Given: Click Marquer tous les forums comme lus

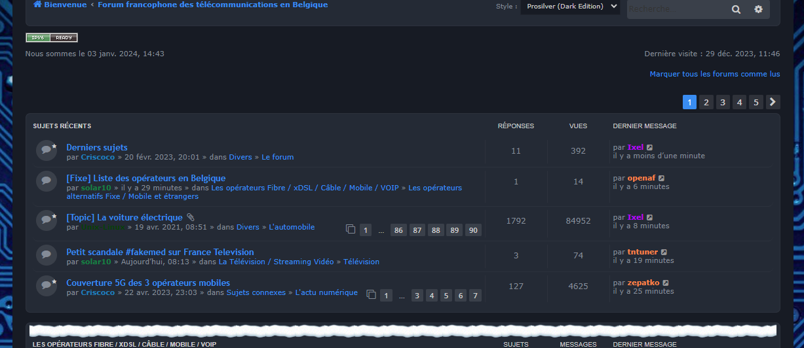Looking at the screenshot, I should point(715,74).
